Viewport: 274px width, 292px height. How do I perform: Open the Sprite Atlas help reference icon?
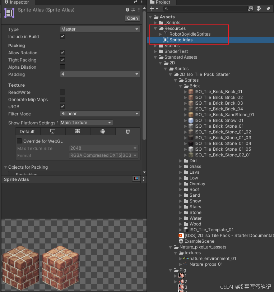click(127, 10)
